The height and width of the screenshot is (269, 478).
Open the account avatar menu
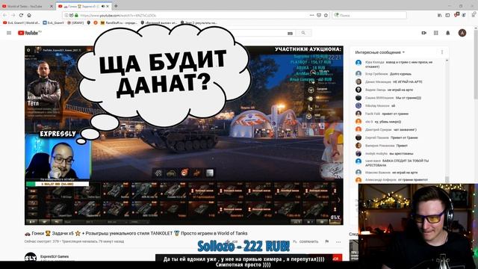click(x=462, y=33)
